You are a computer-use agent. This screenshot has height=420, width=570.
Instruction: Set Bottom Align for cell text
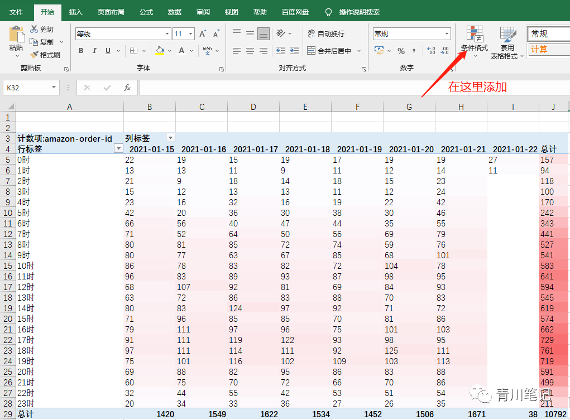coord(264,33)
